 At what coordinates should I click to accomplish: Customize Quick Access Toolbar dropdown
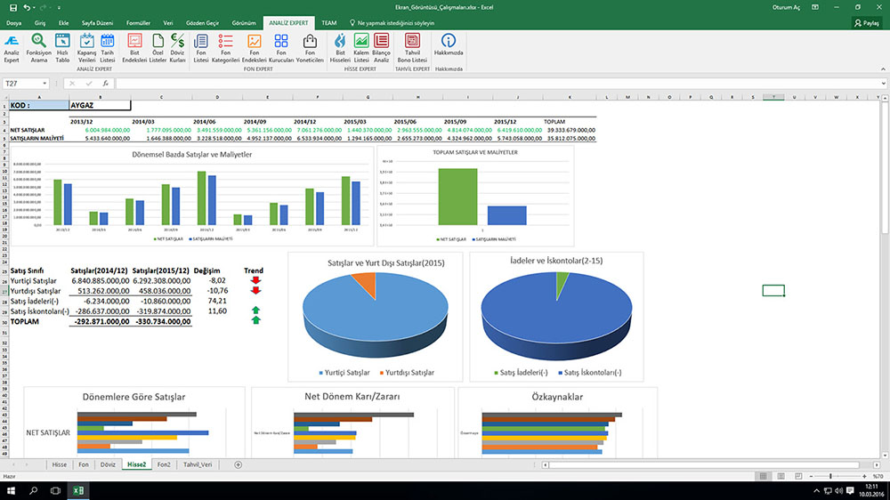[59, 7]
